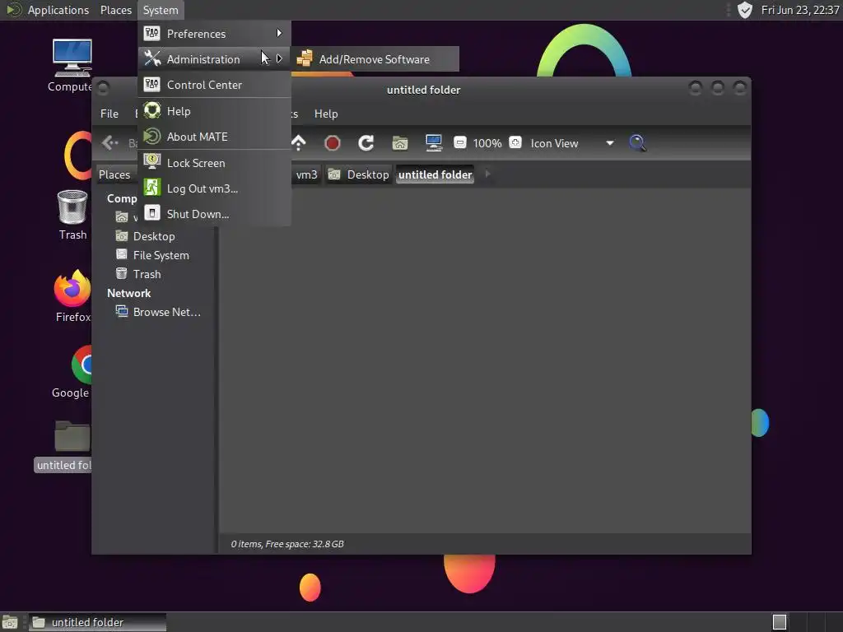Select File System in the sidebar
Screen dimensions: 843x632
click(x=161, y=255)
